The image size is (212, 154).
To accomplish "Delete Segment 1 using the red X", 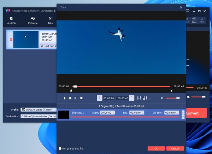I will click(x=183, y=112).
